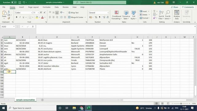The width and height of the screenshot is (197, 111).
Task: Open Find & Select menu
Action: (x=168, y=15)
